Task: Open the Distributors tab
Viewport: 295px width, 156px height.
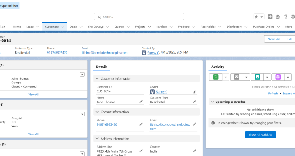Action: (234, 27)
